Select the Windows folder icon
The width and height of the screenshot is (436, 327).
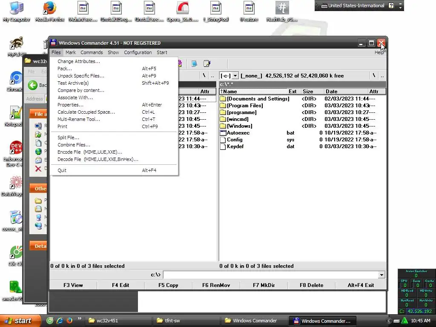(x=223, y=126)
